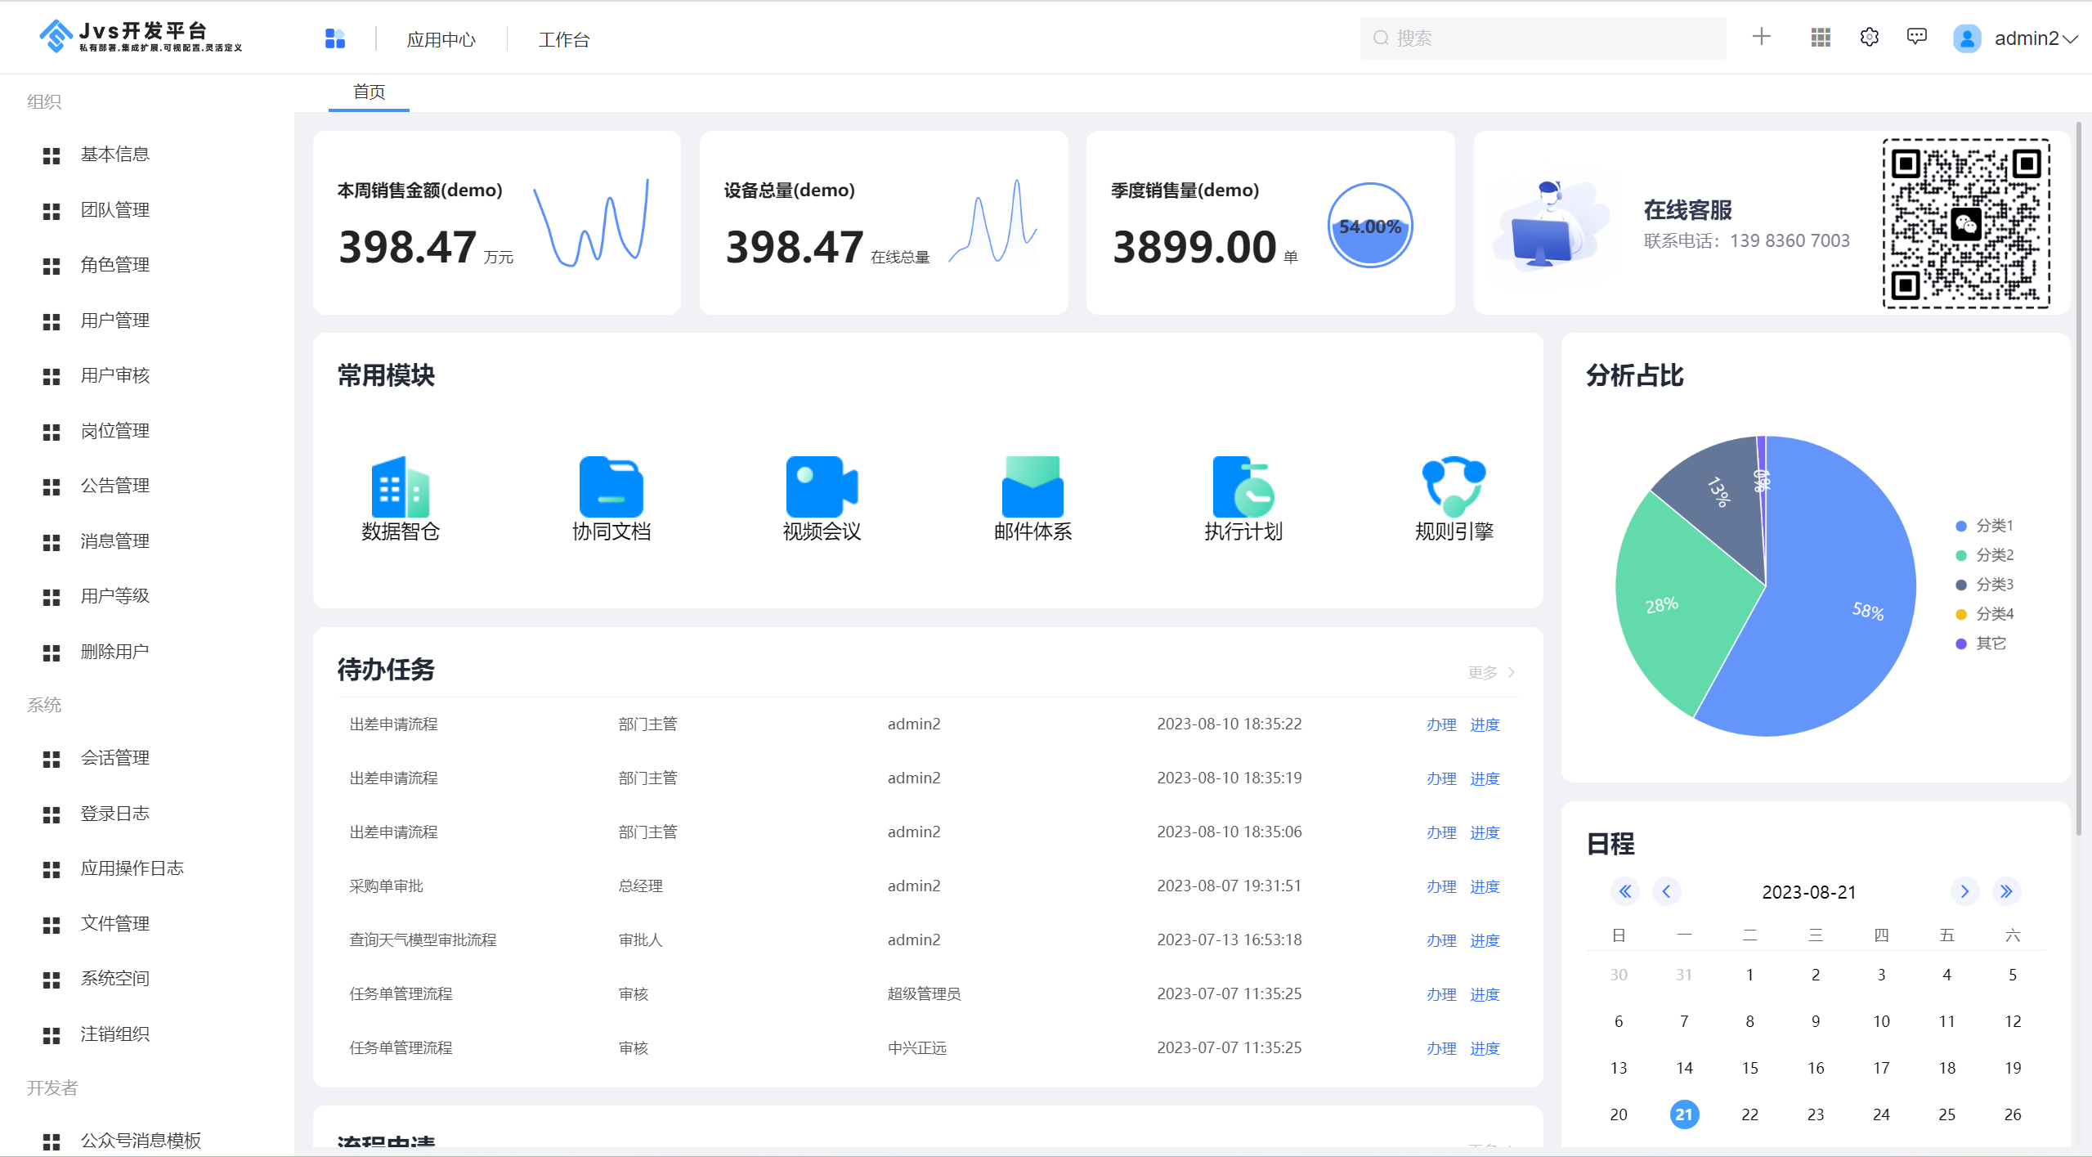Click the plus icon beside search
The image size is (2092, 1157).
[1761, 37]
